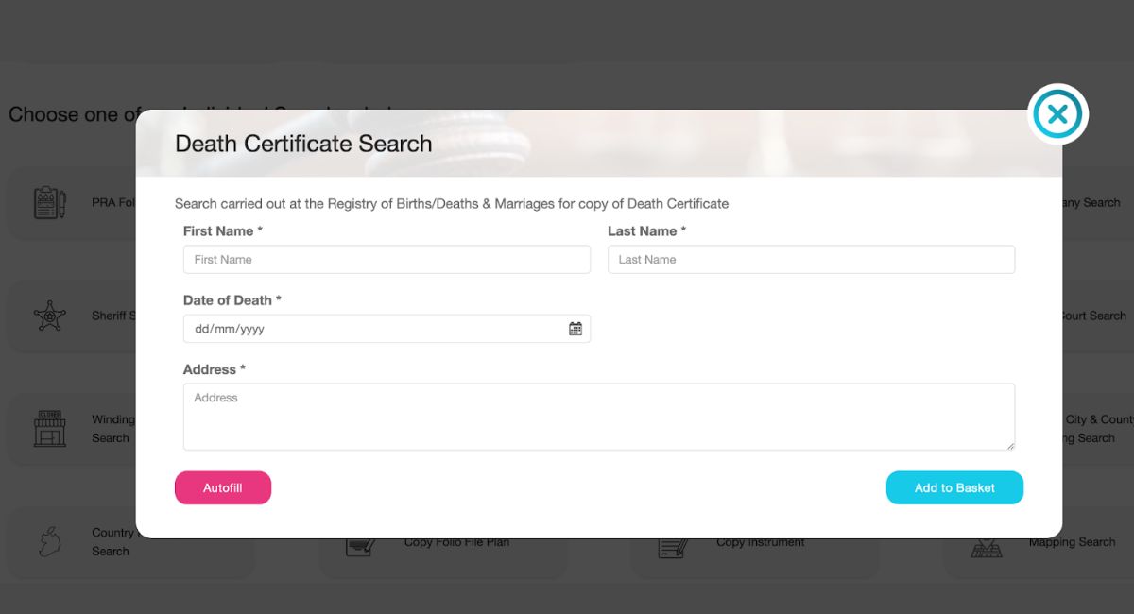Click the Date of Death * label

(232, 299)
